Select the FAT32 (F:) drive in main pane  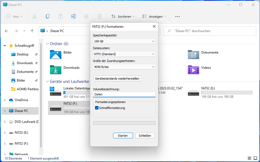point(70,108)
